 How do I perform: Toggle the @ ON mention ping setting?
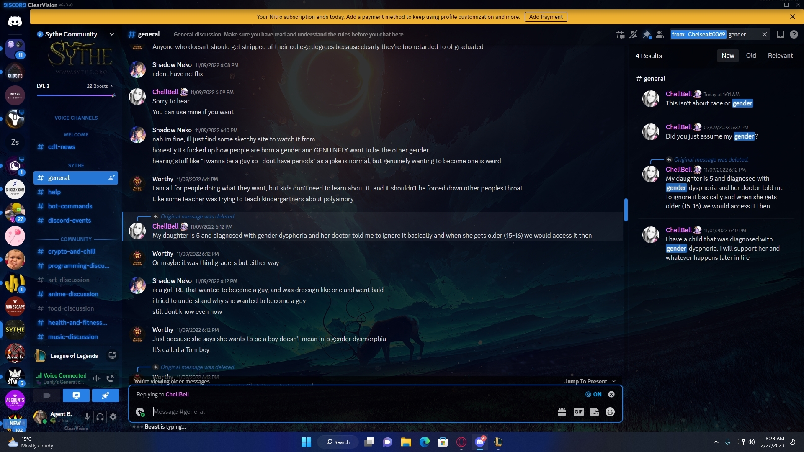pos(593,394)
